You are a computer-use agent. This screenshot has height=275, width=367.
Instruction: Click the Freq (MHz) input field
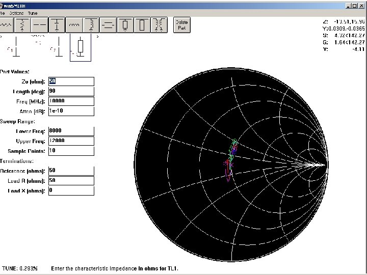tap(71, 101)
